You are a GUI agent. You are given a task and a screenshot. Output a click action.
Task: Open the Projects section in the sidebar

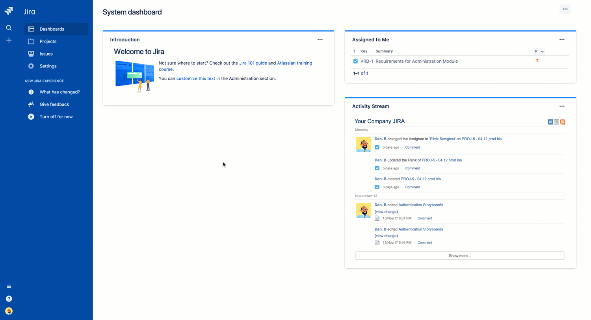(x=49, y=41)
